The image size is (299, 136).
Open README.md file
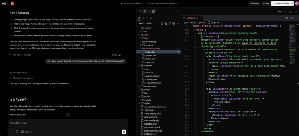pos(159,134)
